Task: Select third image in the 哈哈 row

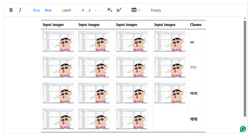Action: pos(132,93)
